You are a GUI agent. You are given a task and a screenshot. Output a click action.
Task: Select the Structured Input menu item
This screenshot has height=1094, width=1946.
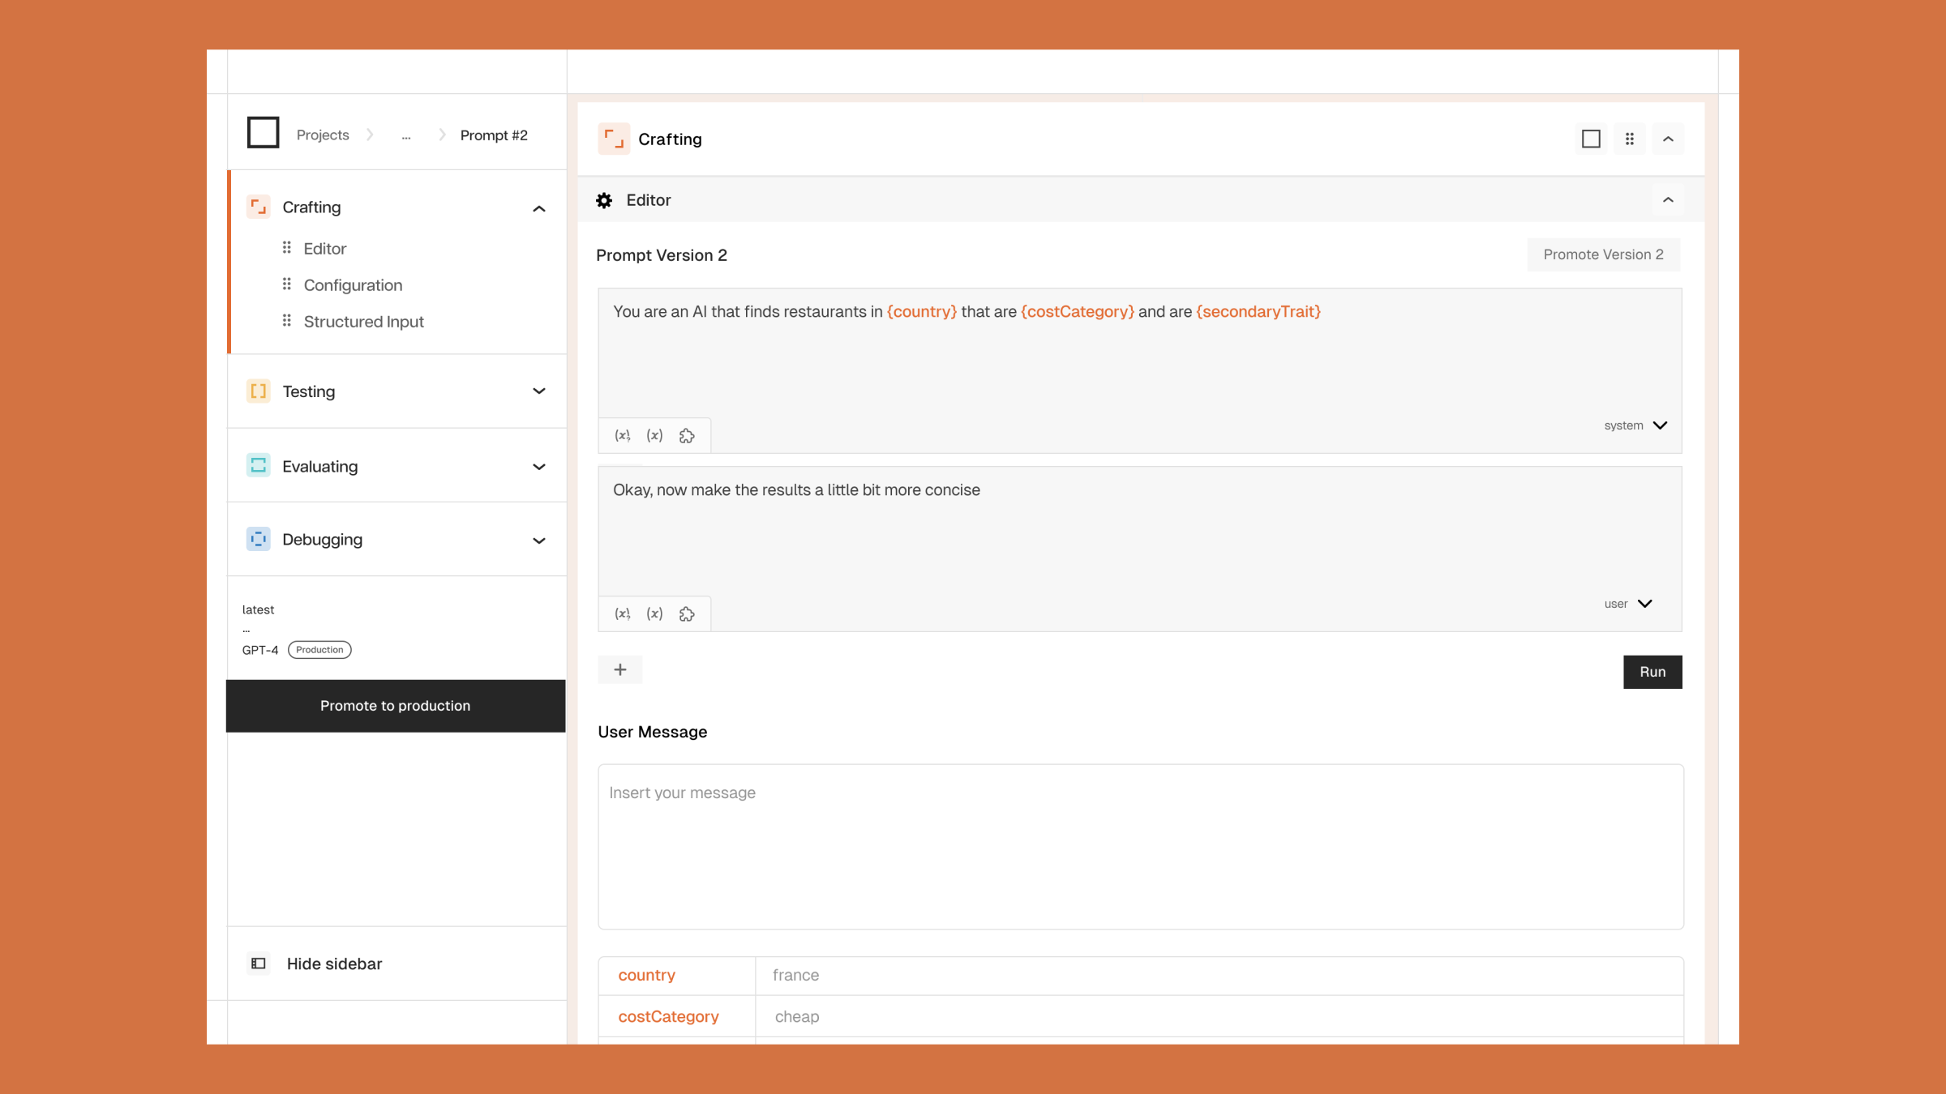363,321
